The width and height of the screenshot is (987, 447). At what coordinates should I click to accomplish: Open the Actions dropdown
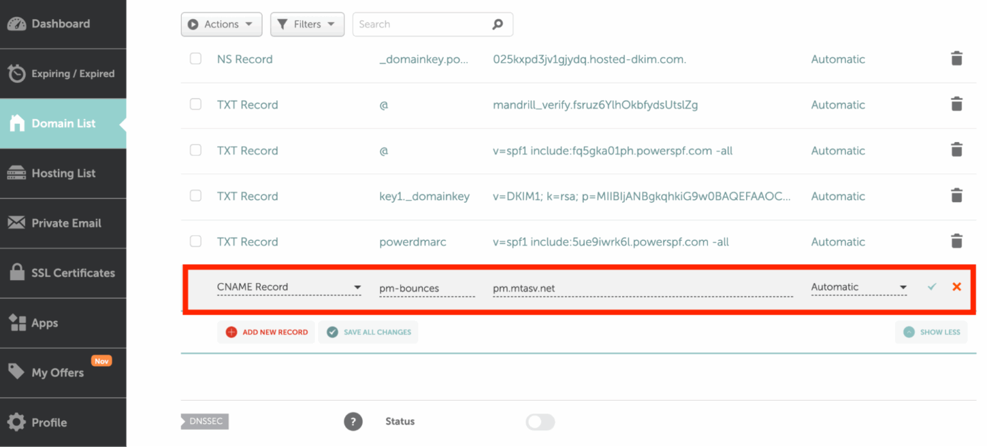tap(221, 24)
